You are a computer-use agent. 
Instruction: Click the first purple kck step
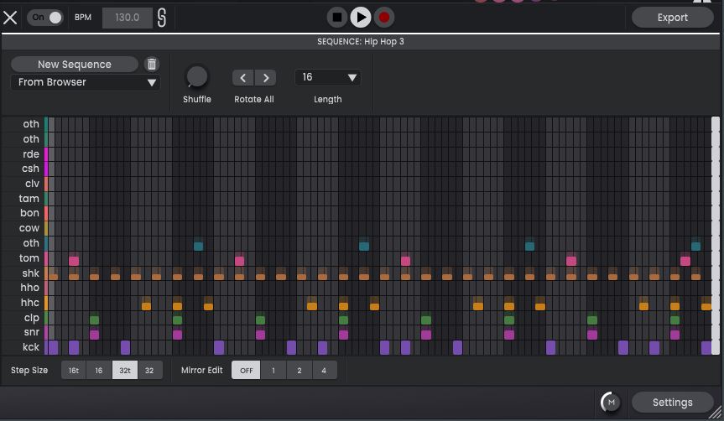[53, 347]
